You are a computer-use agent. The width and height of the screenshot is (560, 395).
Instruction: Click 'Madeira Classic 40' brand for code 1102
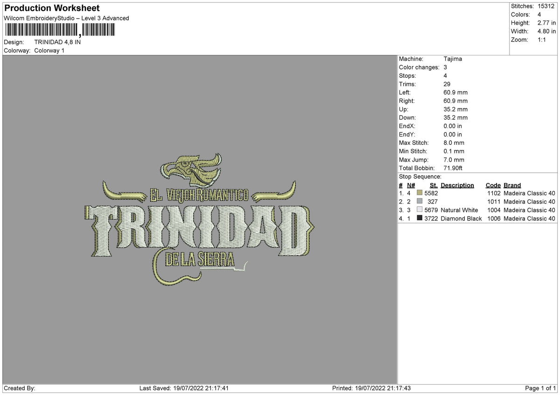coord(530,193)
